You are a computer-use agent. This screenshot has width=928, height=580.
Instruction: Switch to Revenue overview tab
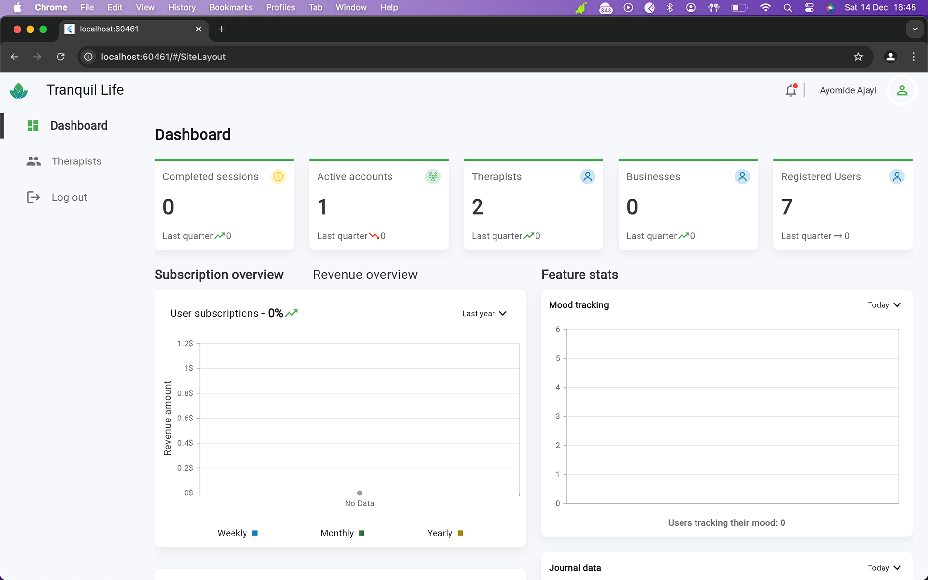tap(365, 275)
